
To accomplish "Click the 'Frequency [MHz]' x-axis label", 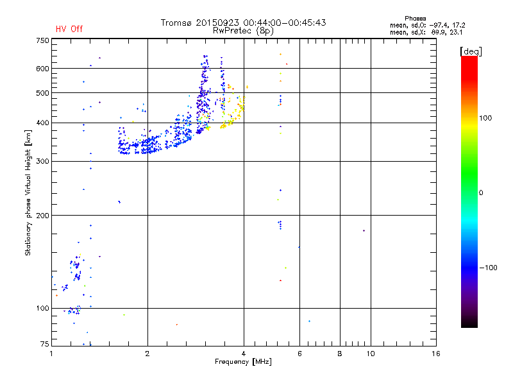I will [243, 362].
